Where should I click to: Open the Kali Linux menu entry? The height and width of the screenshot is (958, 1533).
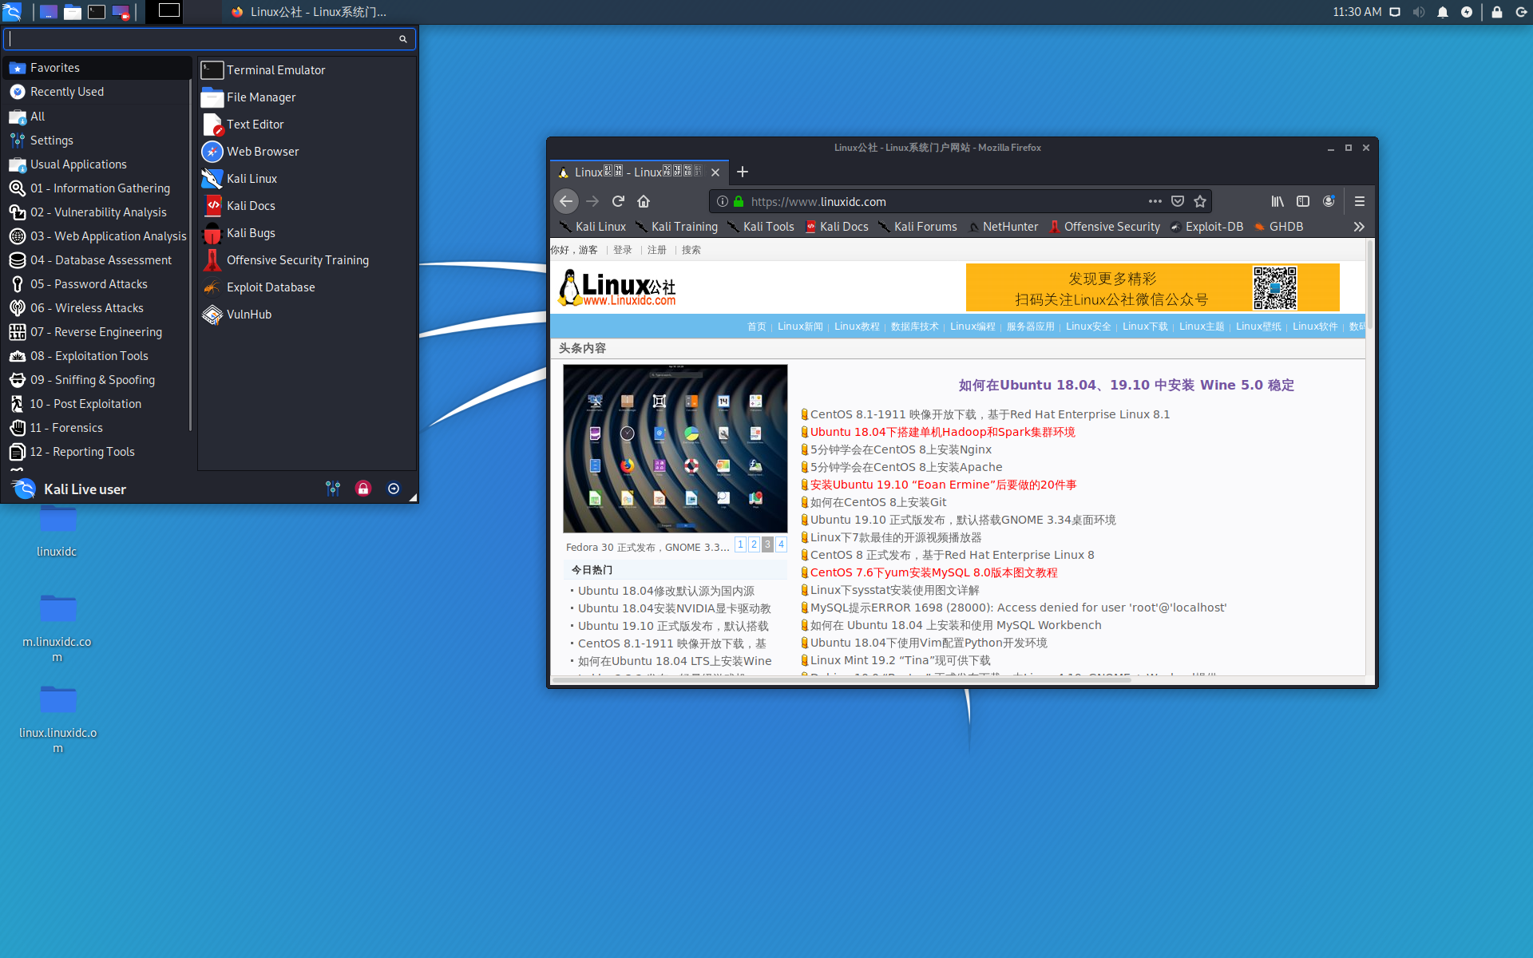307,179
